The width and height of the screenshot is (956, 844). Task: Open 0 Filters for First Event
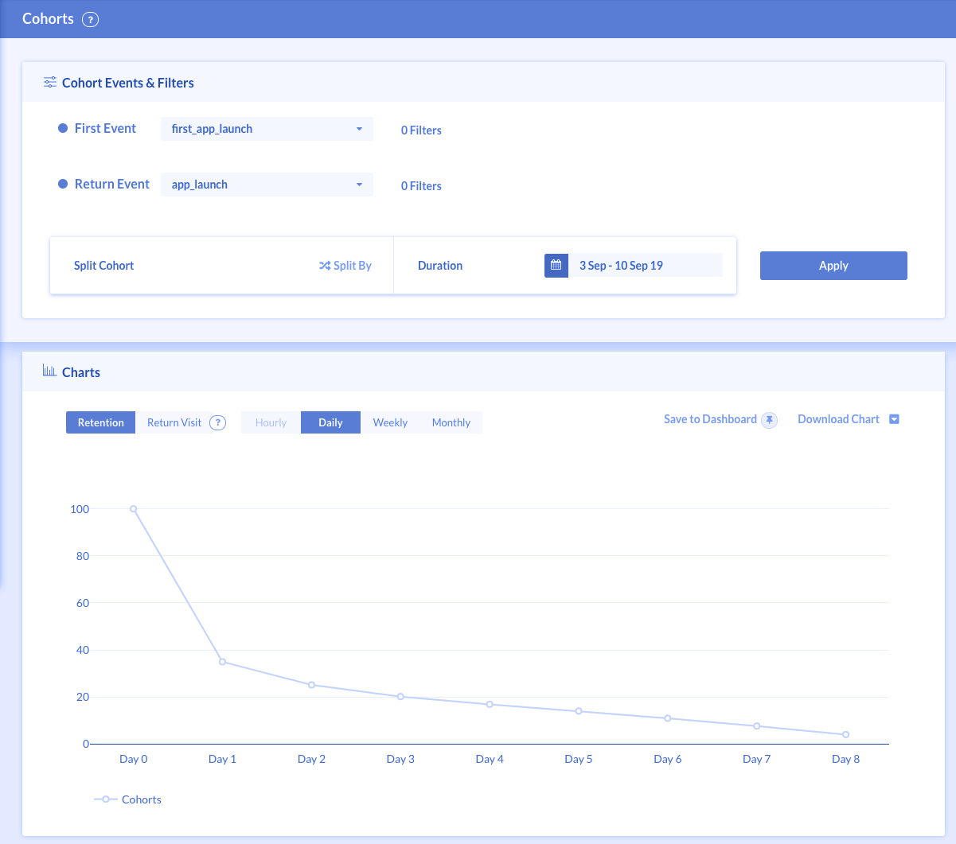[x=420, y=130]
